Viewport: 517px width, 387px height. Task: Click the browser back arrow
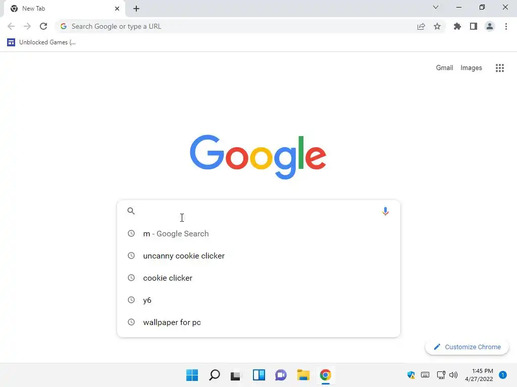pos(11,26)
